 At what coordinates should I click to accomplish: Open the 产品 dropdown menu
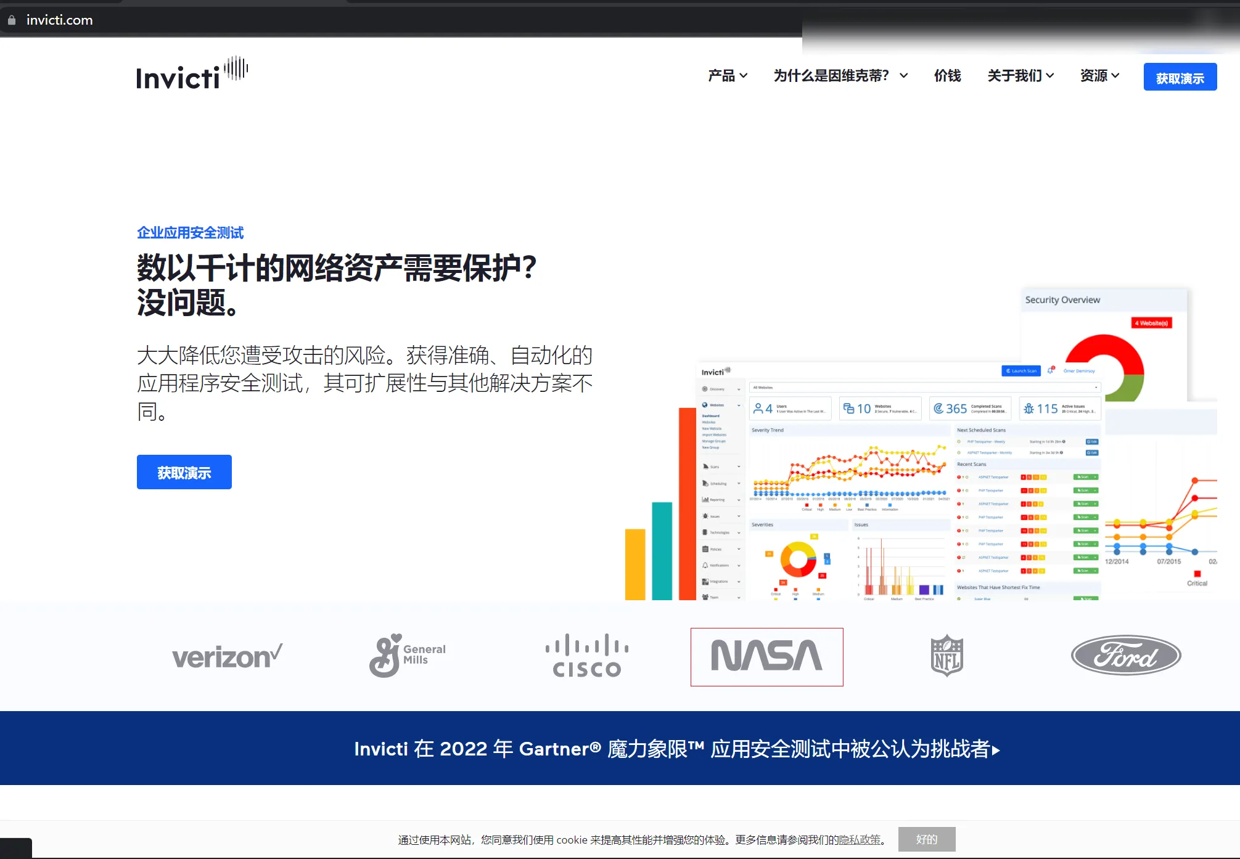click(x=728, y=76)
